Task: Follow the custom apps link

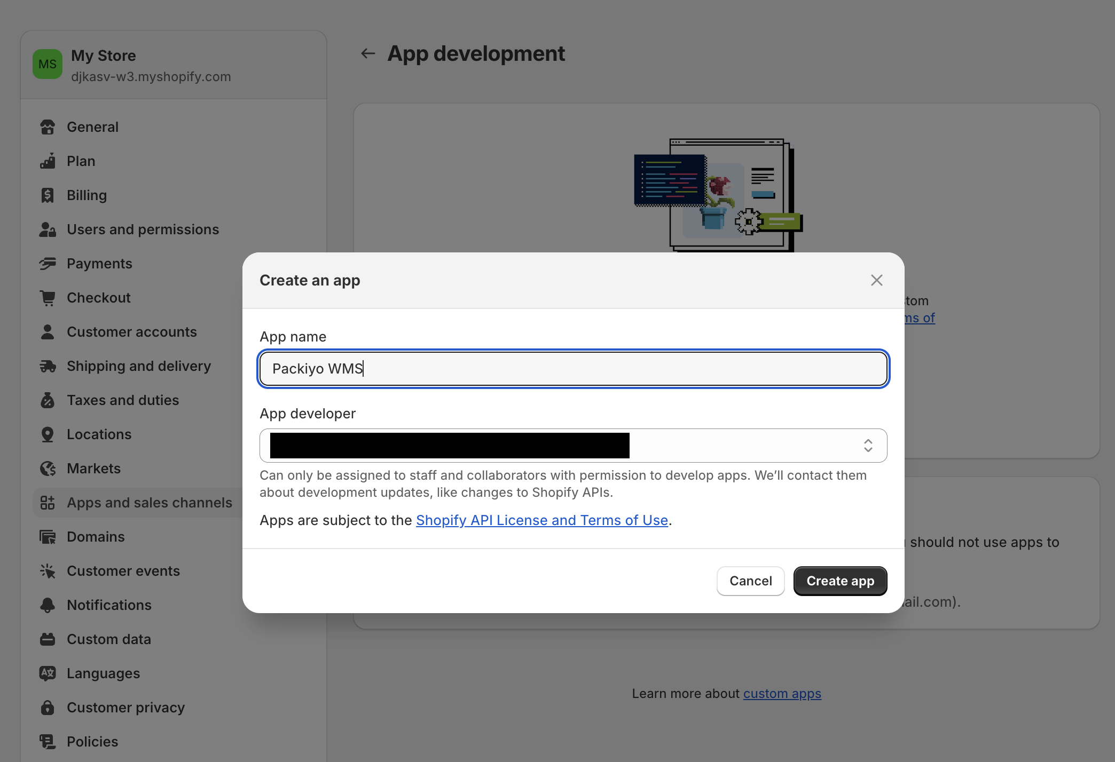Action: 782,694
